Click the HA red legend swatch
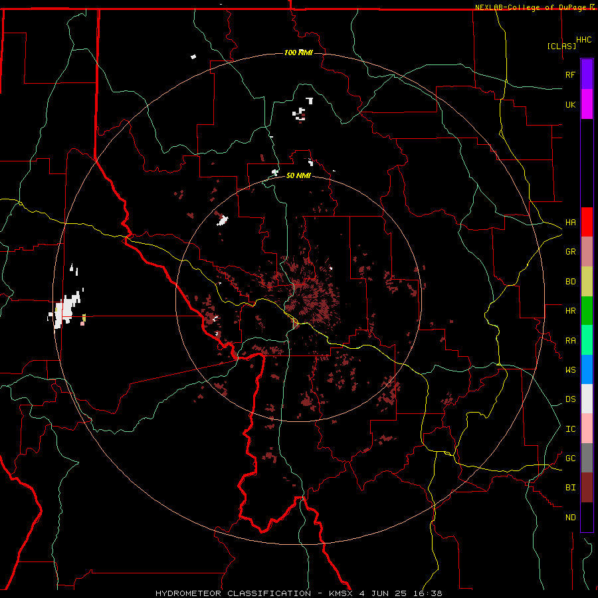 [x=587, y=222]
